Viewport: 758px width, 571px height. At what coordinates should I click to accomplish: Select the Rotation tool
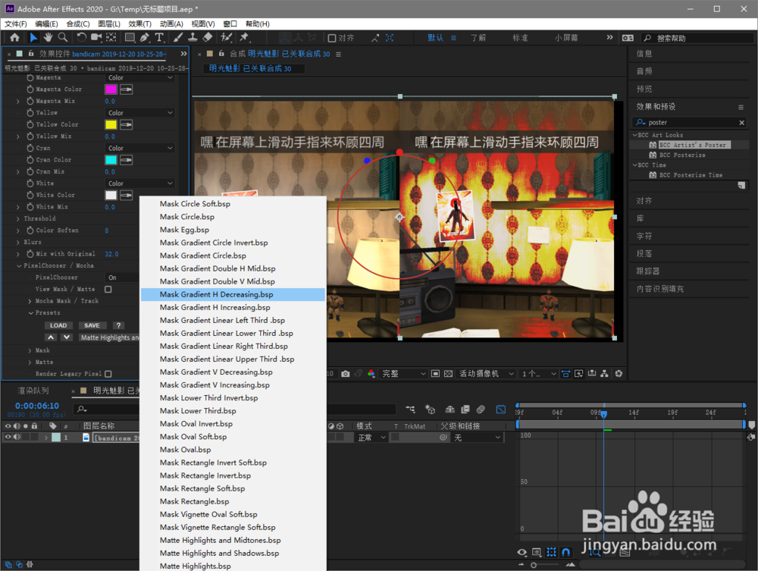click(x=81, y=37)
